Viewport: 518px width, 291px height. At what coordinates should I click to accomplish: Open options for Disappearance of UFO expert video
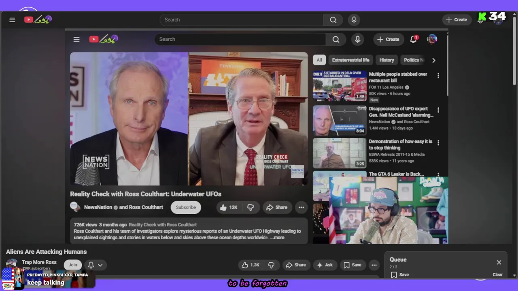pyautogui.click(x=438, y=110)
